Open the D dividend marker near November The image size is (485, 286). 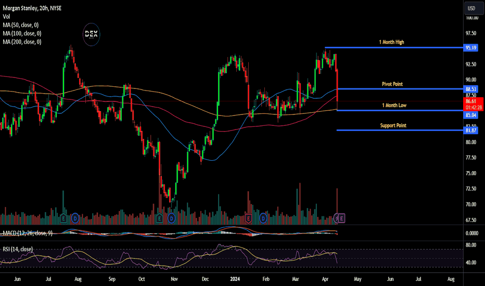[x=171, y=218]
